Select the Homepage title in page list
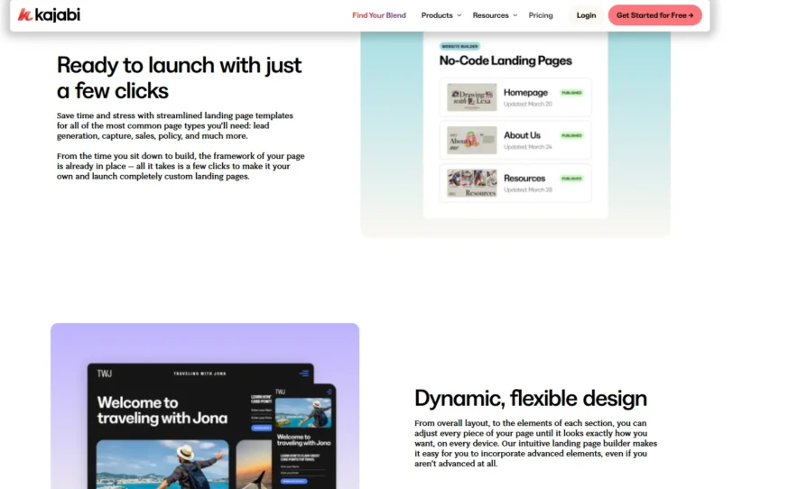798x489 pixels. 525,93
